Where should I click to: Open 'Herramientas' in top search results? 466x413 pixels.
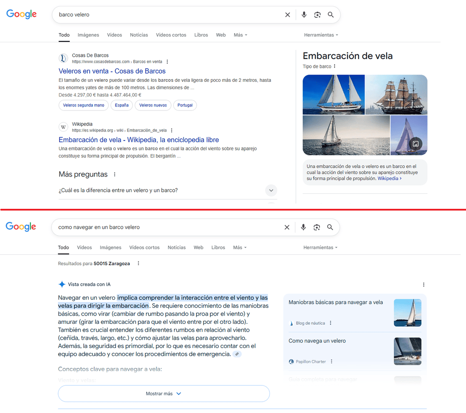(321, 35)
